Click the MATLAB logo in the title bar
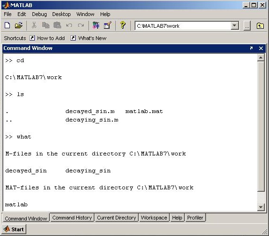269x236 pixels. click(6, 5)
